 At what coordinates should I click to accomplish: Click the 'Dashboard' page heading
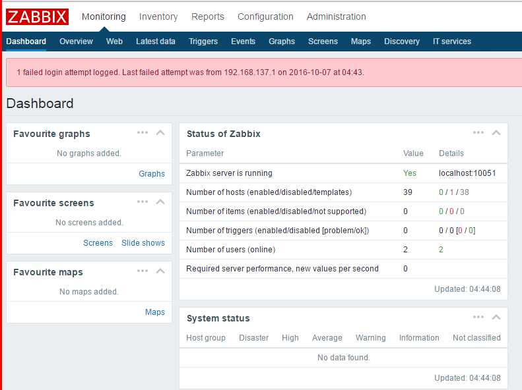click(40, 103)
